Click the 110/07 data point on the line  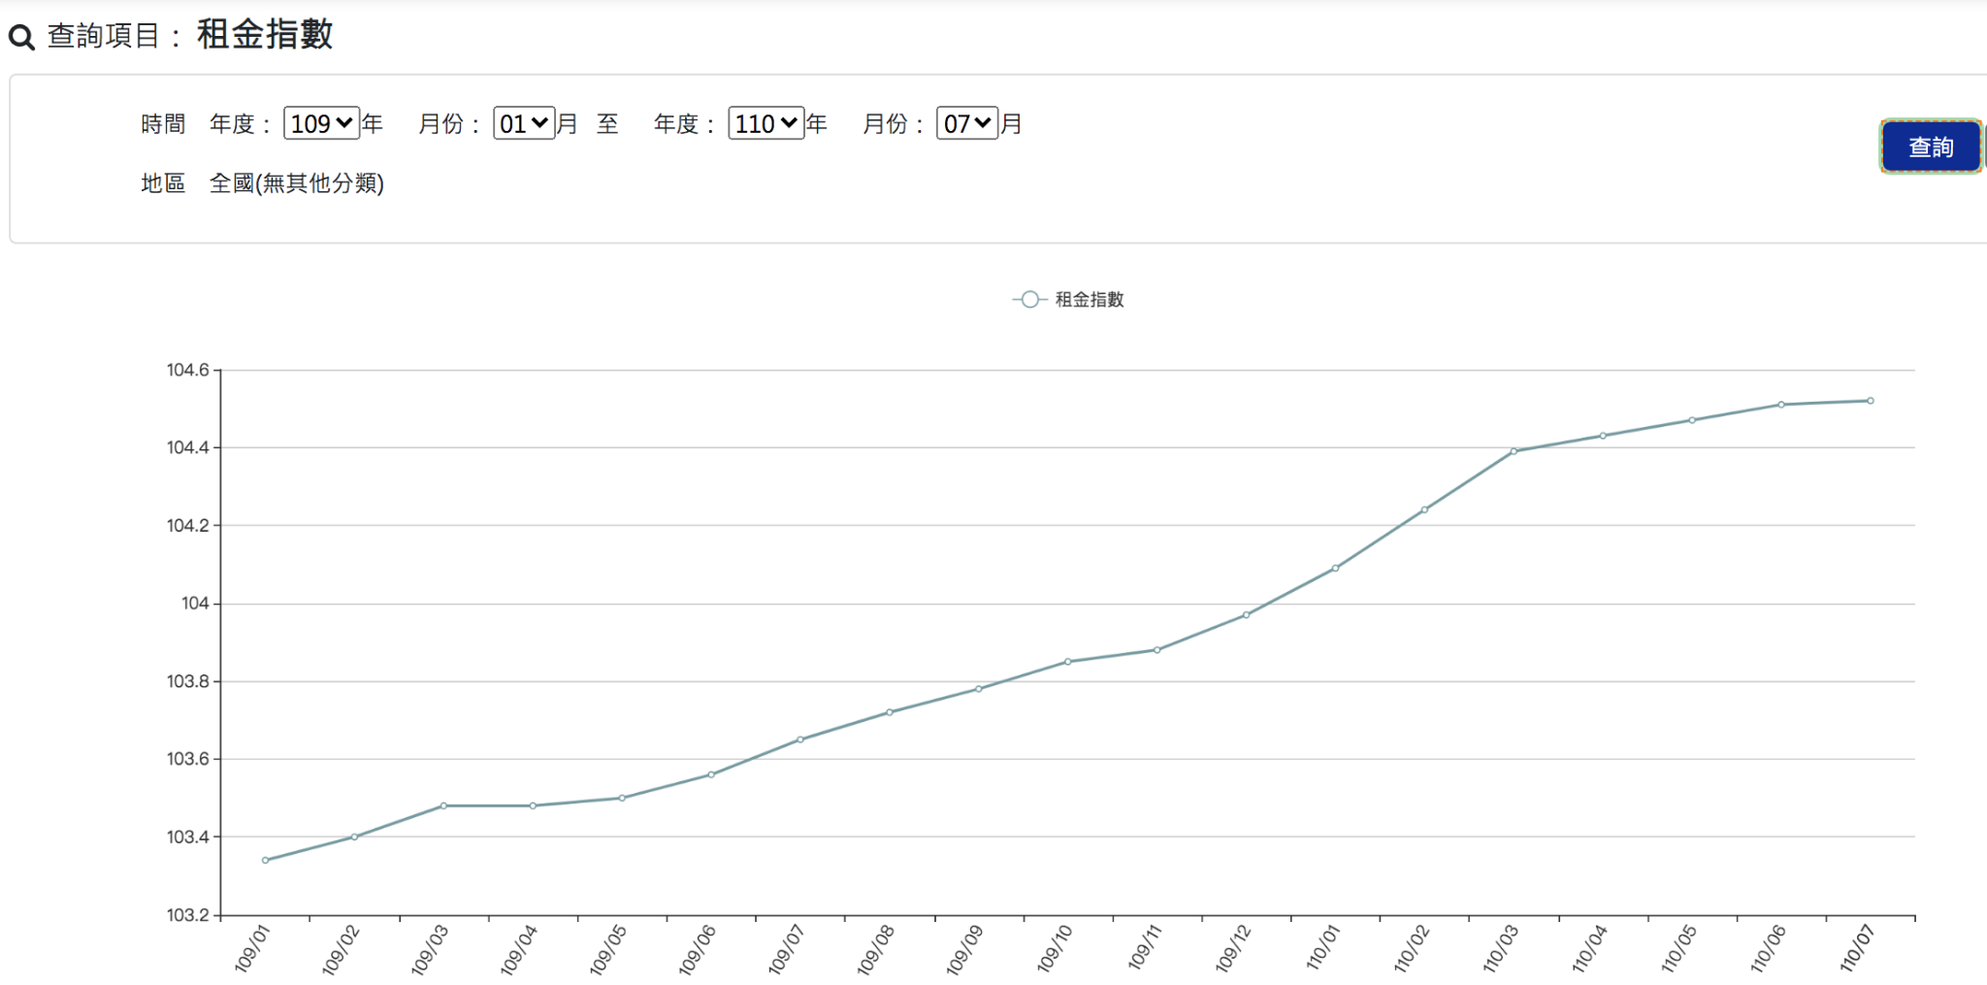tap(1871, 401)
